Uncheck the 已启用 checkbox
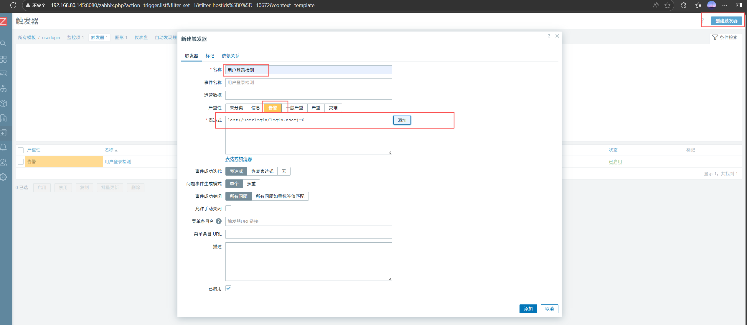 point(228,289)
